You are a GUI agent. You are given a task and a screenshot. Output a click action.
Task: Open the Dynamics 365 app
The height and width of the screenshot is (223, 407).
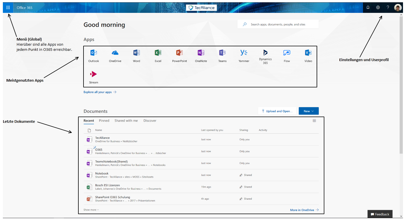pos(265,57)
